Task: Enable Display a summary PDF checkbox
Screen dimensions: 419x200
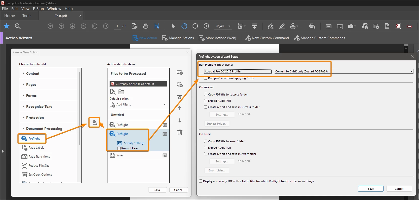Action: pyautogui.click(x=201, y=181)
